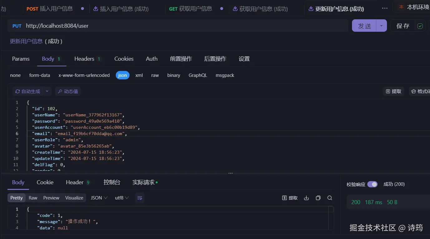Select the binary body type
This screenshot has width=430, height=239.
click(x=174, y=75)
